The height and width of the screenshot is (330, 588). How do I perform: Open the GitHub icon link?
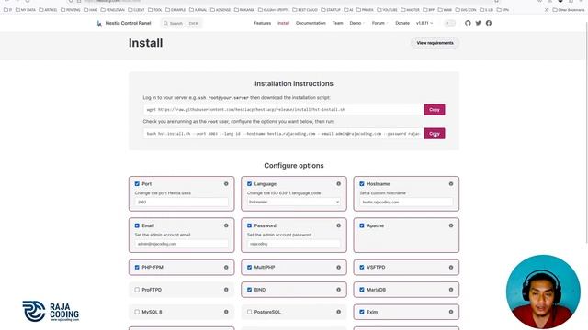pos(468,23)
